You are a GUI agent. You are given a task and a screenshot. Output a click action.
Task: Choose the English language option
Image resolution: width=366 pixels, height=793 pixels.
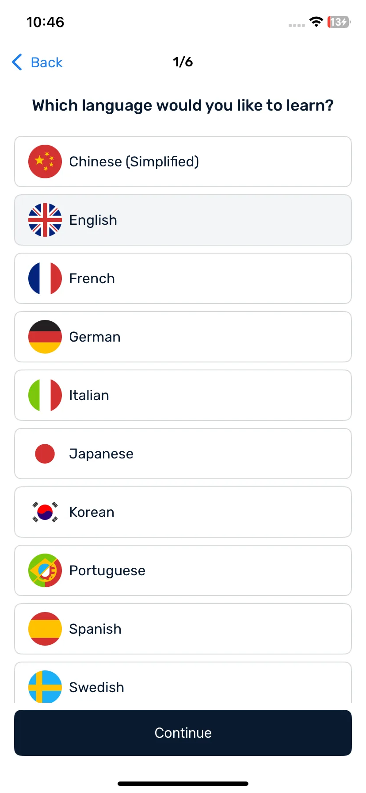pyautogui.click(x=183, y=220)
